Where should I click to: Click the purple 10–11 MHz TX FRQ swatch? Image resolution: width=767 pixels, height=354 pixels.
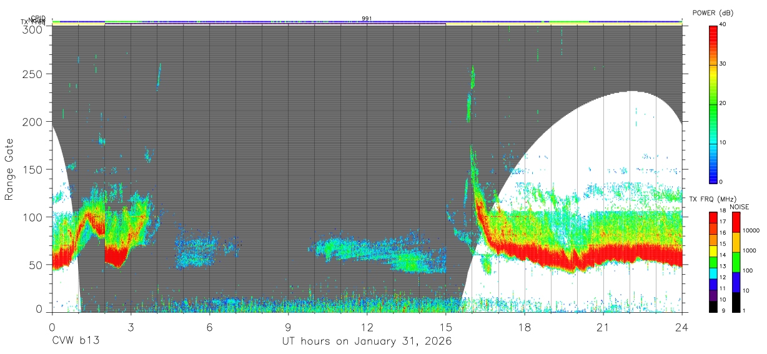[x=713, y=295]
